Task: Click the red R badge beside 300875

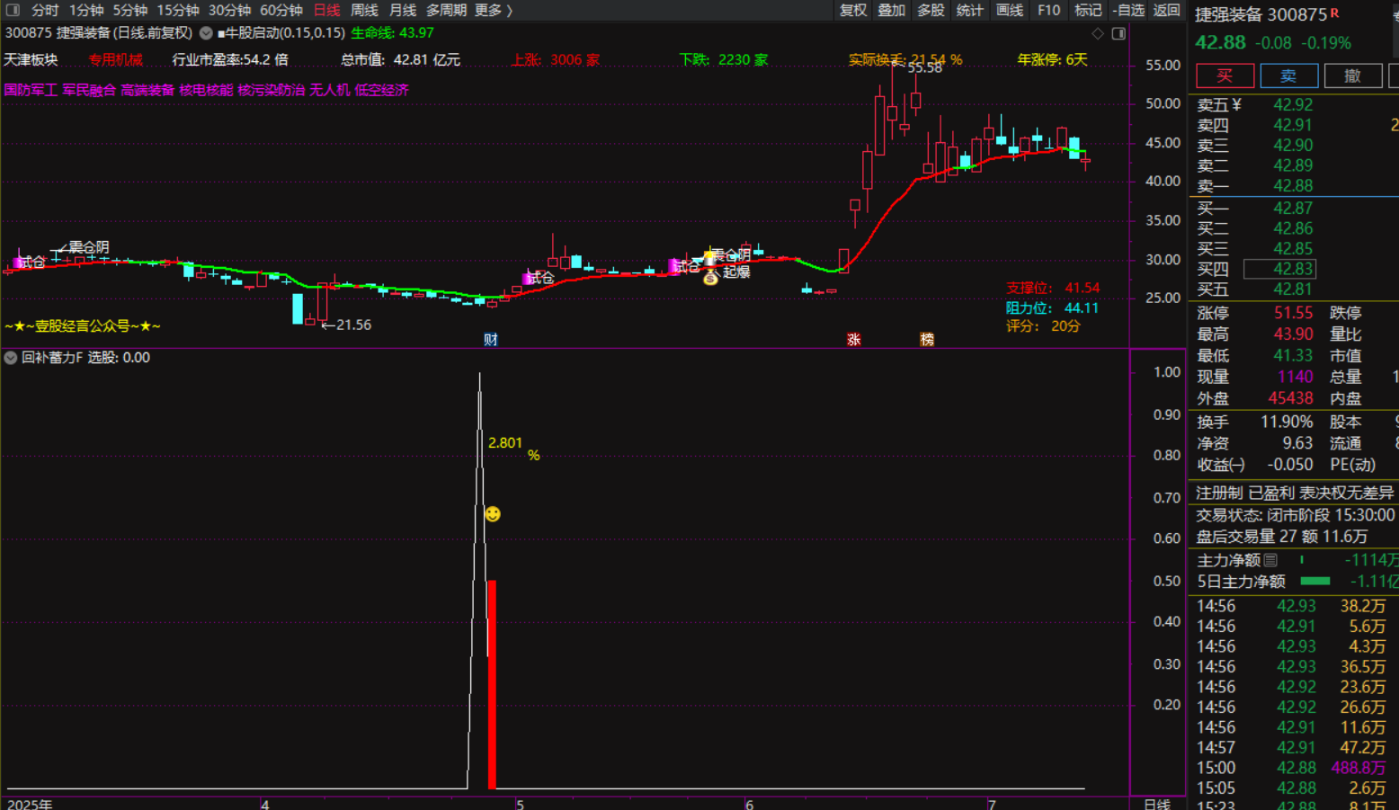Action: [1334, 13]
